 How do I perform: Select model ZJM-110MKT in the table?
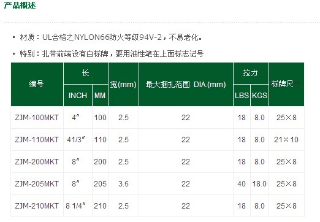pyautogui.click(x=37, y=140)
